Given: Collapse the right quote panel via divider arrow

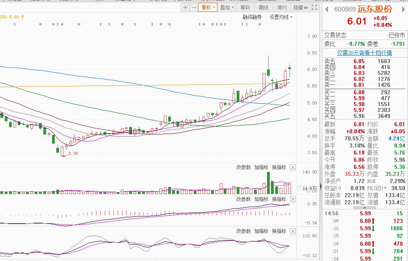Looking at the screenshot, I should click(x=320, y=185).
